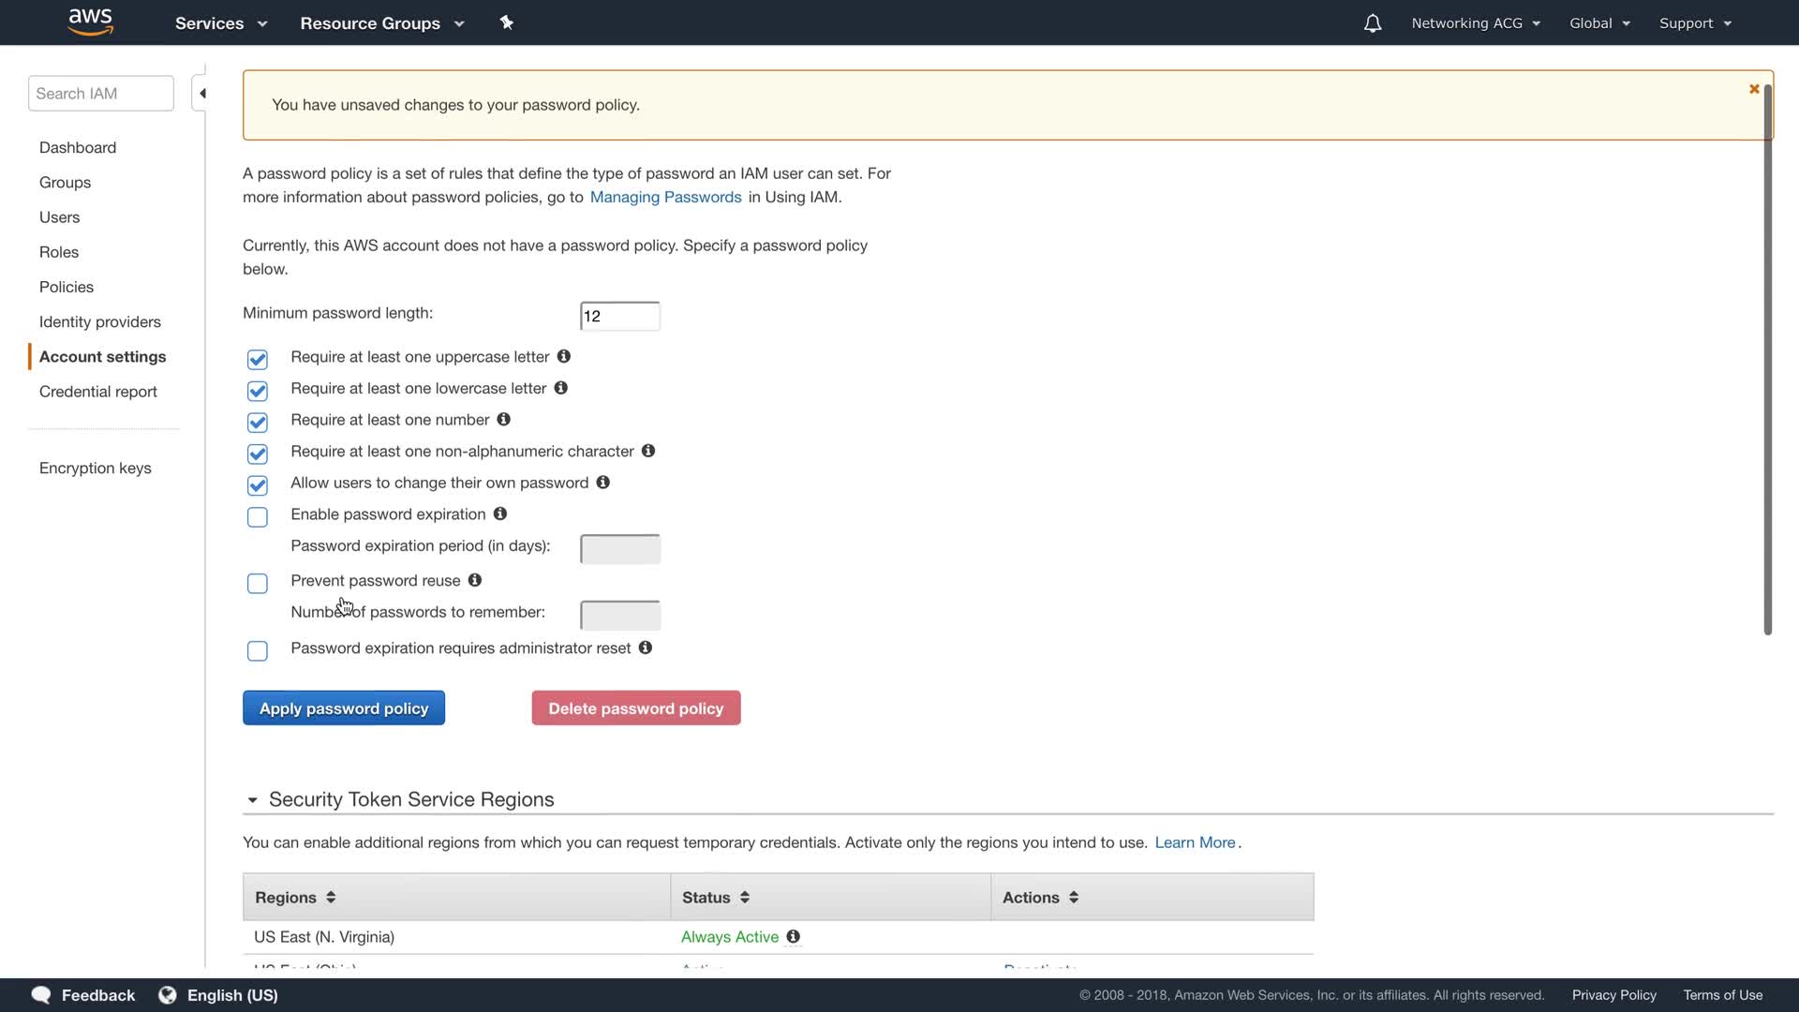Click Apply password policy button
The height and width of the screenshot is (1012, 1799).
pyautogui.click(x=344, y=708)
